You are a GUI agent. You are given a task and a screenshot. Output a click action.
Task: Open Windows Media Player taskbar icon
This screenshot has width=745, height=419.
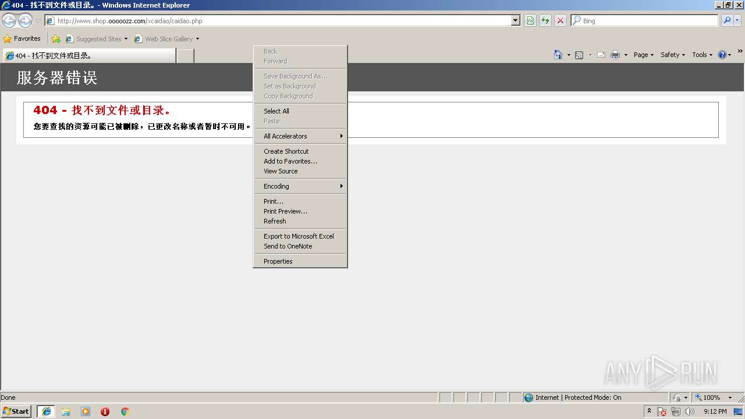click(x=86, y=411)
